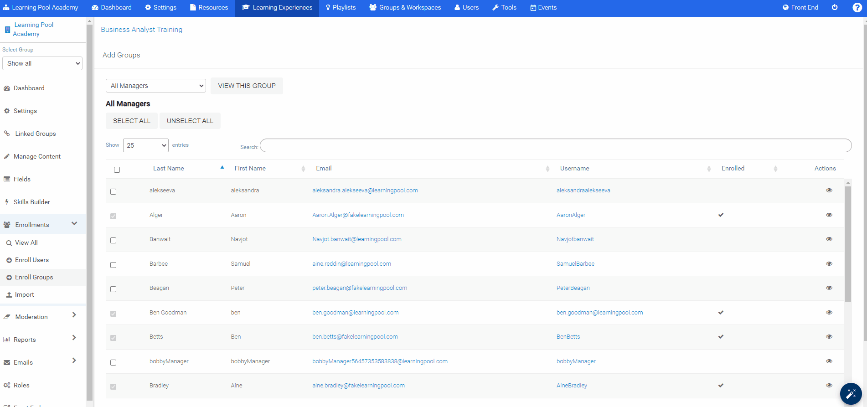Check the select-all header checkbox

[117, 170]
